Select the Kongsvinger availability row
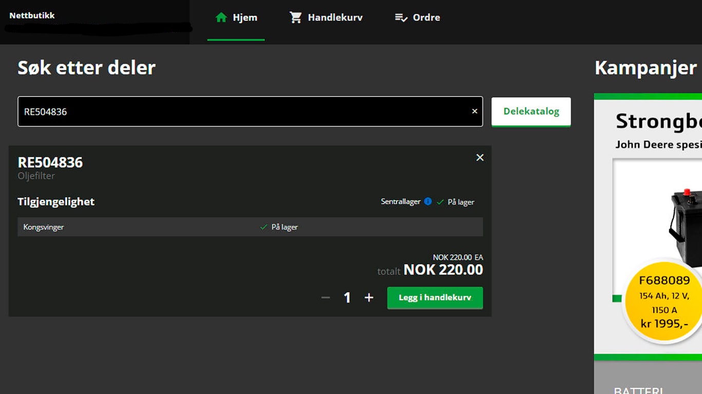 click(250, 227)
